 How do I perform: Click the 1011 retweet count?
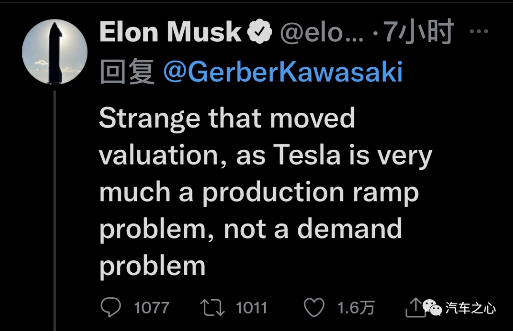pyautogui.click(x=251, y=308)
